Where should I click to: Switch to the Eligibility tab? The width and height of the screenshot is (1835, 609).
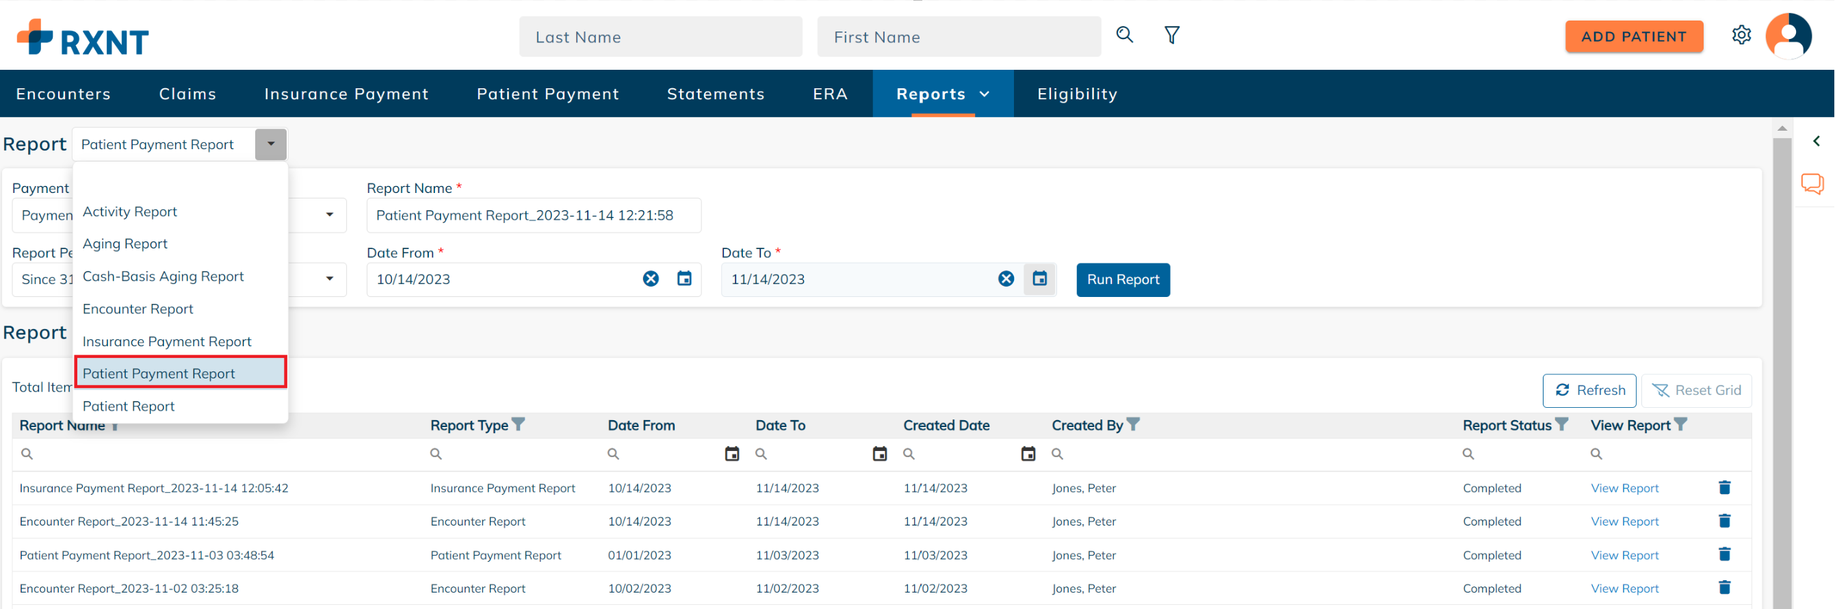coord(1076,94)
